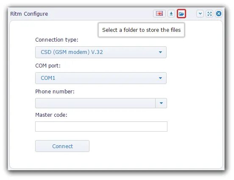Click the download arrow icon
Viewport: 234px width, 180px height.
[x=171, y=14]
